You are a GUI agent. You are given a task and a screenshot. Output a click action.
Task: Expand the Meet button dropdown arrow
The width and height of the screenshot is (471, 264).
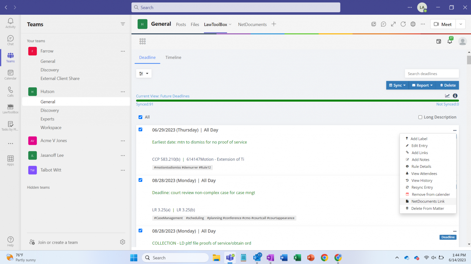[460, 24]
